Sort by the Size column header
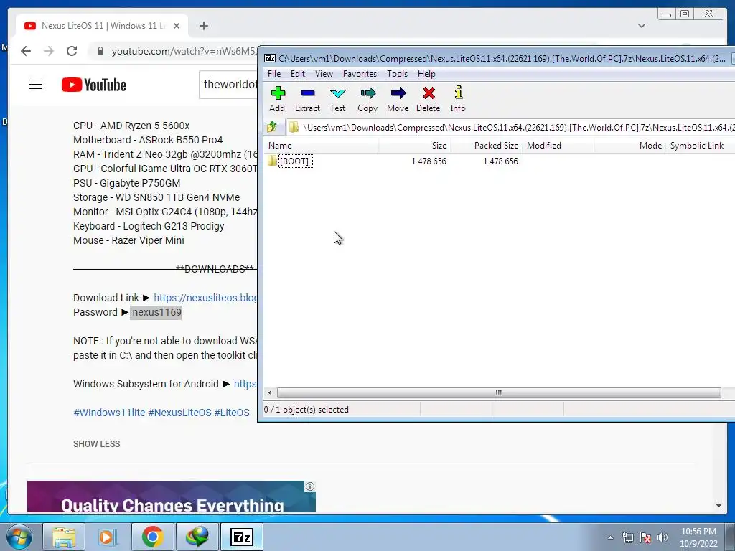Viewport: 735px width, 551px height. pos(415,145)
